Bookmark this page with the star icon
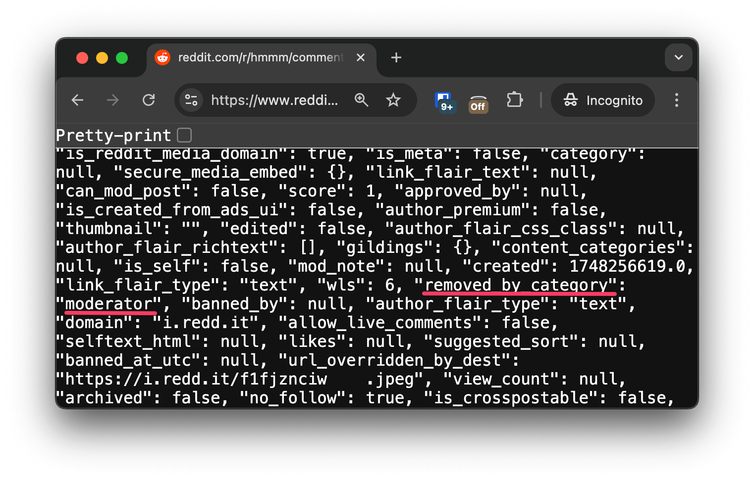 pos(393,100)
